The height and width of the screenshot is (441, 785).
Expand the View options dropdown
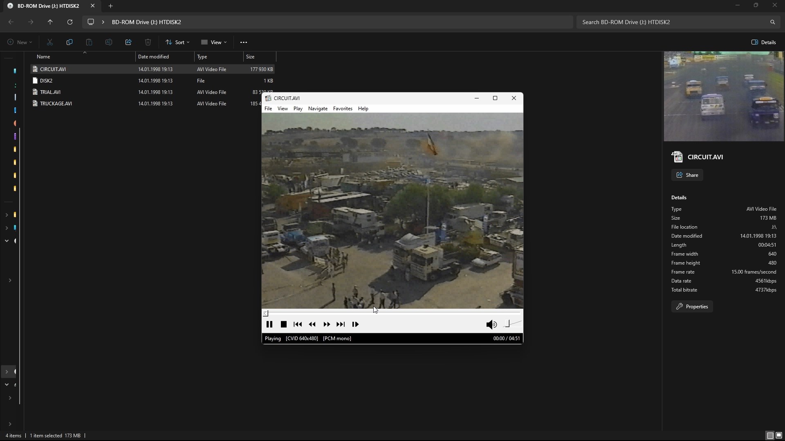214,42
